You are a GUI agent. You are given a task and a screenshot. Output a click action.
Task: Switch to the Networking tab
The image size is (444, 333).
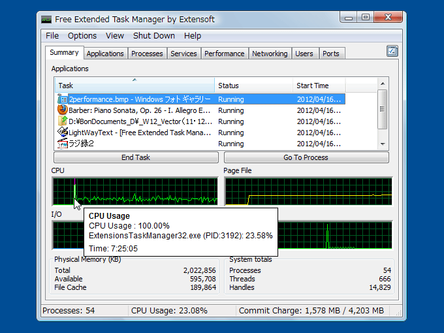tap(270, 54)
